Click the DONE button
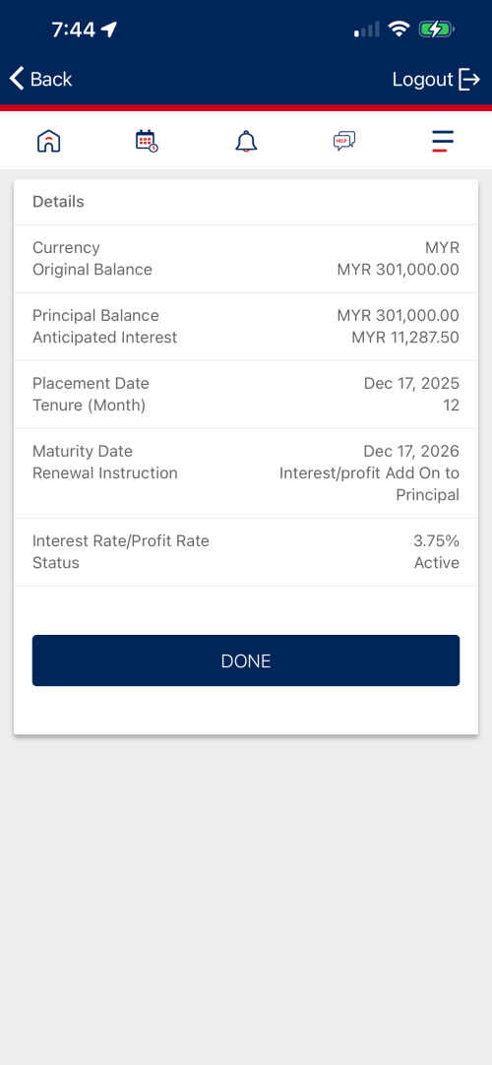Viewport: 492px width, 1065px height. point(246,660)
